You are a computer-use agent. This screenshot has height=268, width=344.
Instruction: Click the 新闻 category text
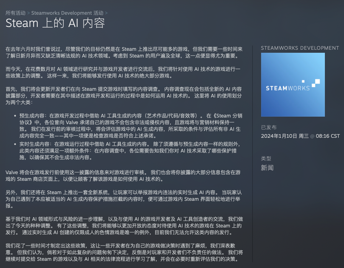click(x=267, y=168)
